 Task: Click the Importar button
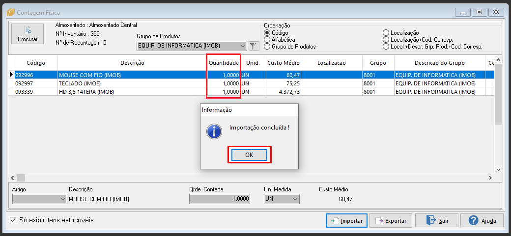pyautogui.click(x=347, y=221)
